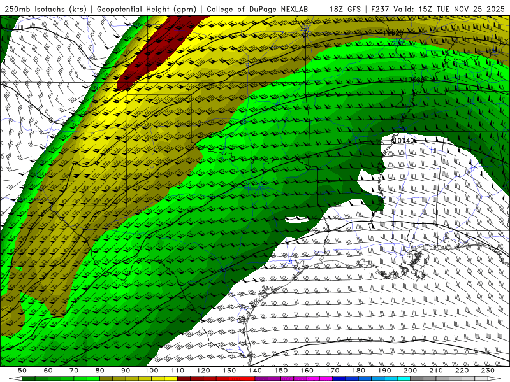Image resolution: width=510 pixels, height=382 pixels.
Task: Click the 100 value on the color scale
Action: (x=152, y=371)
